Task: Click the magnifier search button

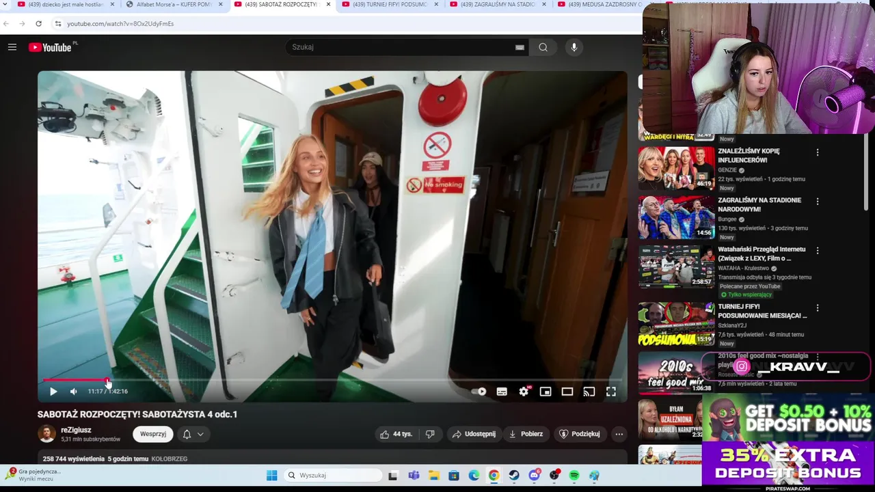Action: [543, 47]
